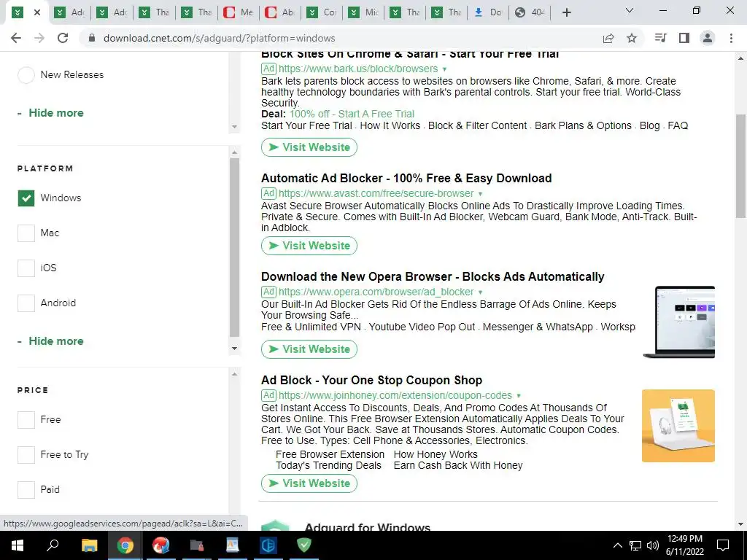Click the Opera laptop thumbnail image
This screenshot has width=747, height=560.
(679, 322)
